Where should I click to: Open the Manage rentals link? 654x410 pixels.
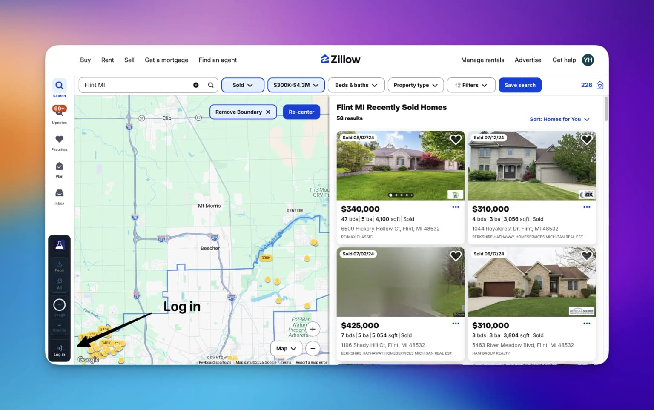click(x=482, y=60)
